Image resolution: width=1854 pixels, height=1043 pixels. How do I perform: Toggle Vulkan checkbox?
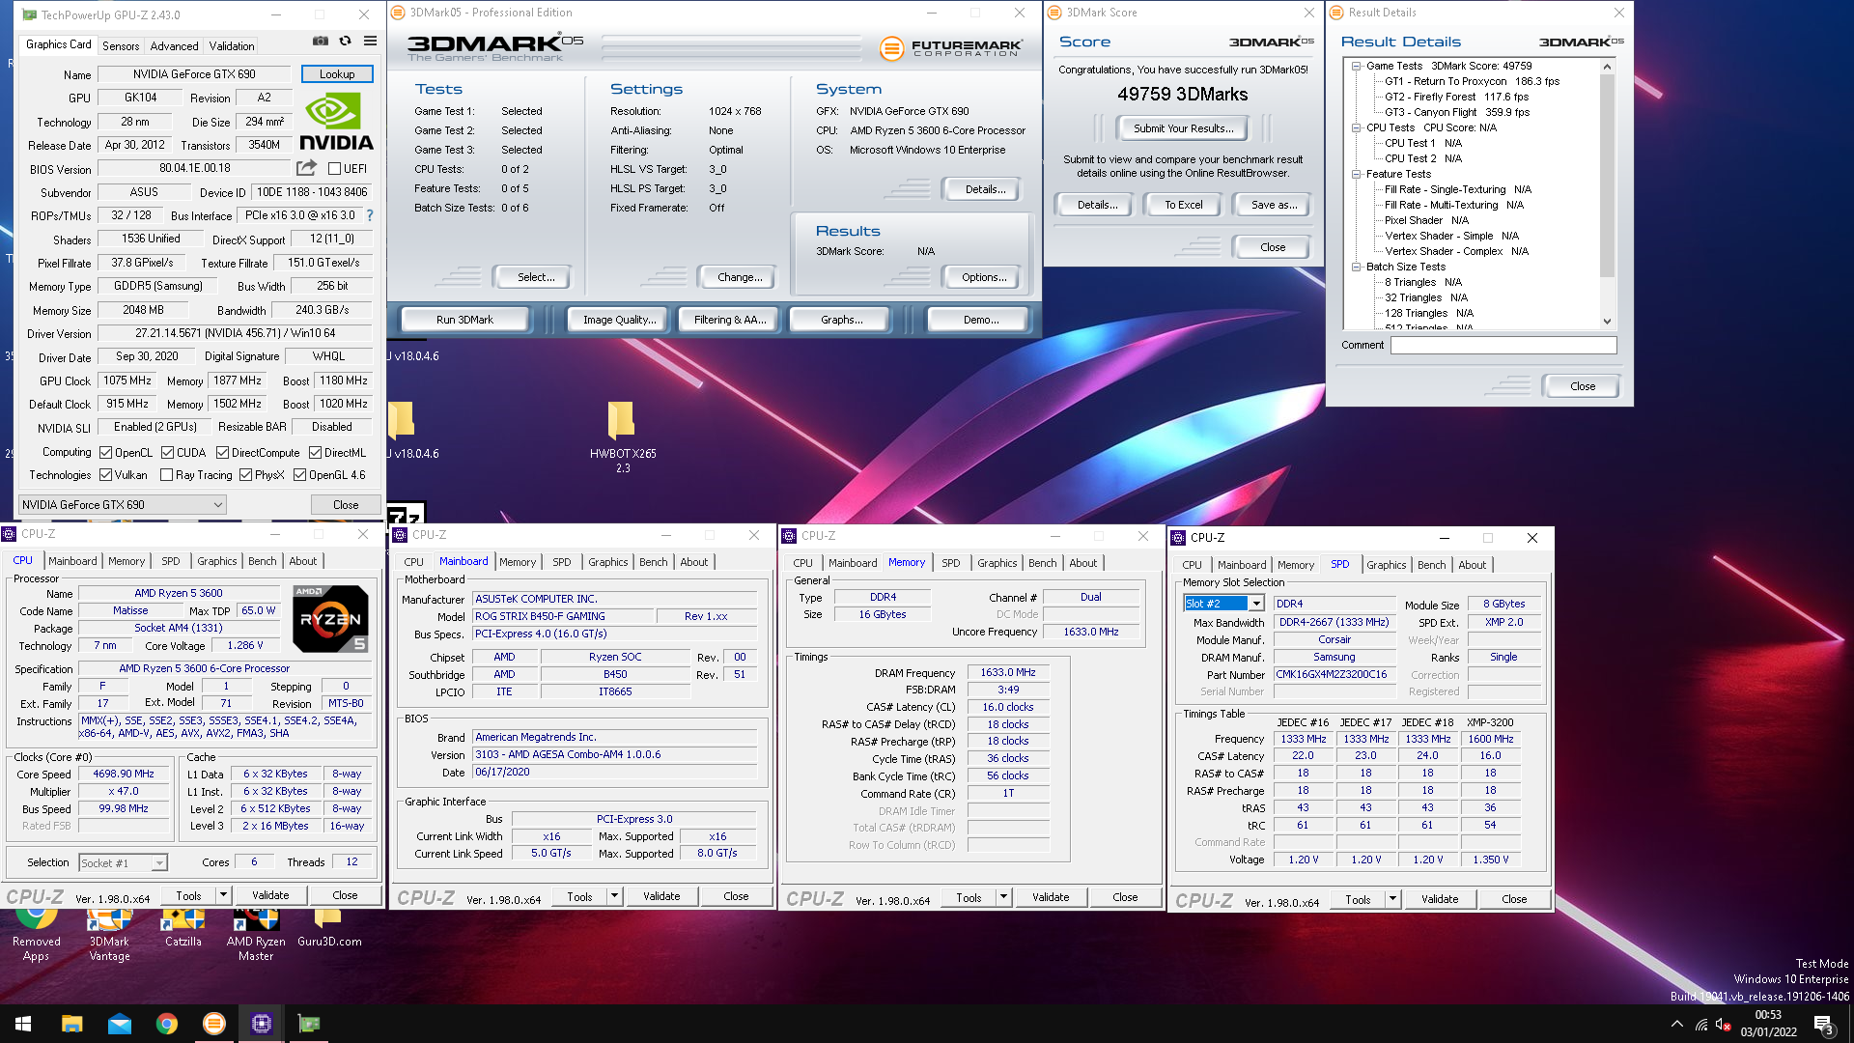[106, 474]
